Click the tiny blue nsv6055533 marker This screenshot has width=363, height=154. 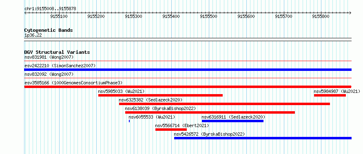point(129,121)
